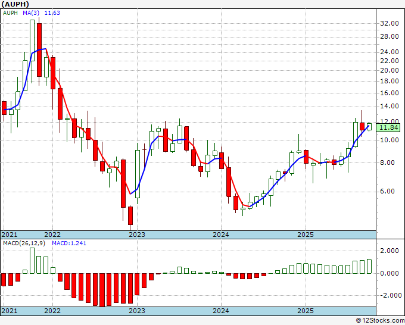The width and height of the screenshot is (405, 325).
Task: Click the MACD(26,12,9) panel label
Action: (x=24, y=243)
